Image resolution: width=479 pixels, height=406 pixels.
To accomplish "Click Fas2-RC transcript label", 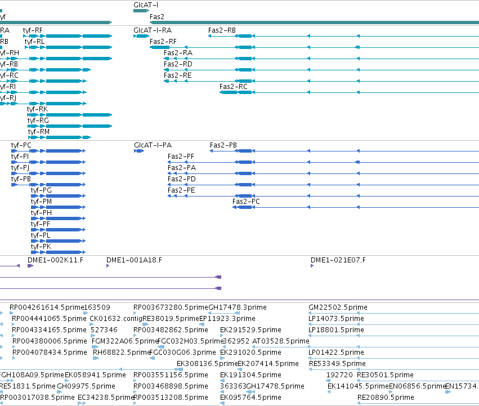I will tap(234, 87).
